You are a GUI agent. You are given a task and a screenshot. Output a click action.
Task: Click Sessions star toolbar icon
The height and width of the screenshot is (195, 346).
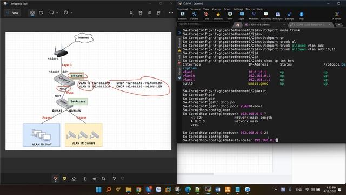pos(218,16)
